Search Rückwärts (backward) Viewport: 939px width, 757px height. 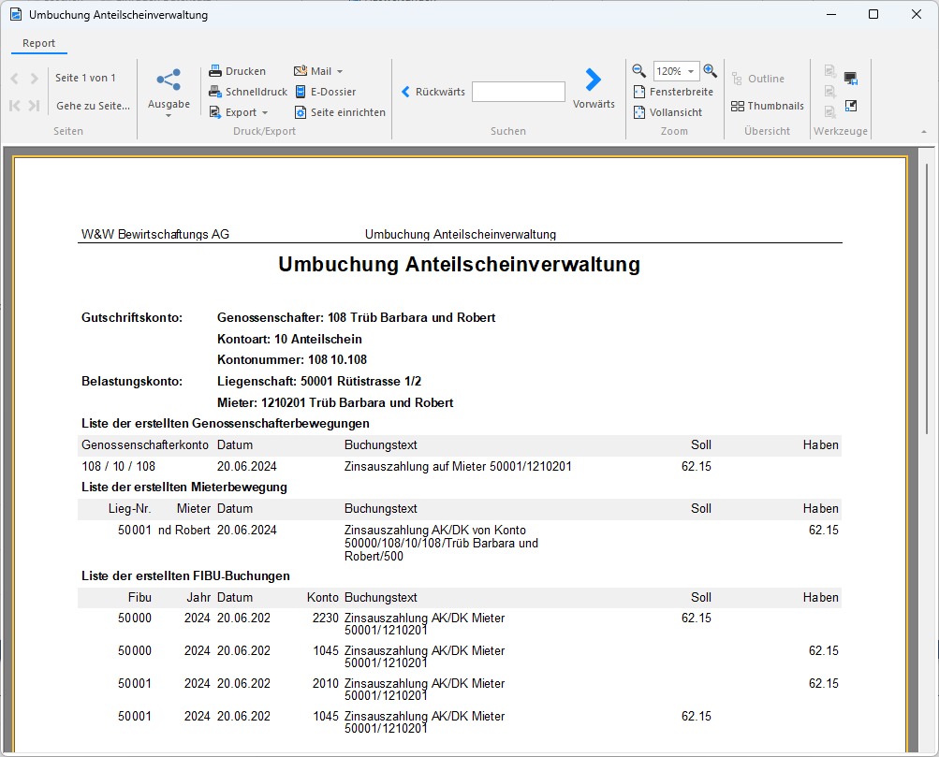point(433,92)
